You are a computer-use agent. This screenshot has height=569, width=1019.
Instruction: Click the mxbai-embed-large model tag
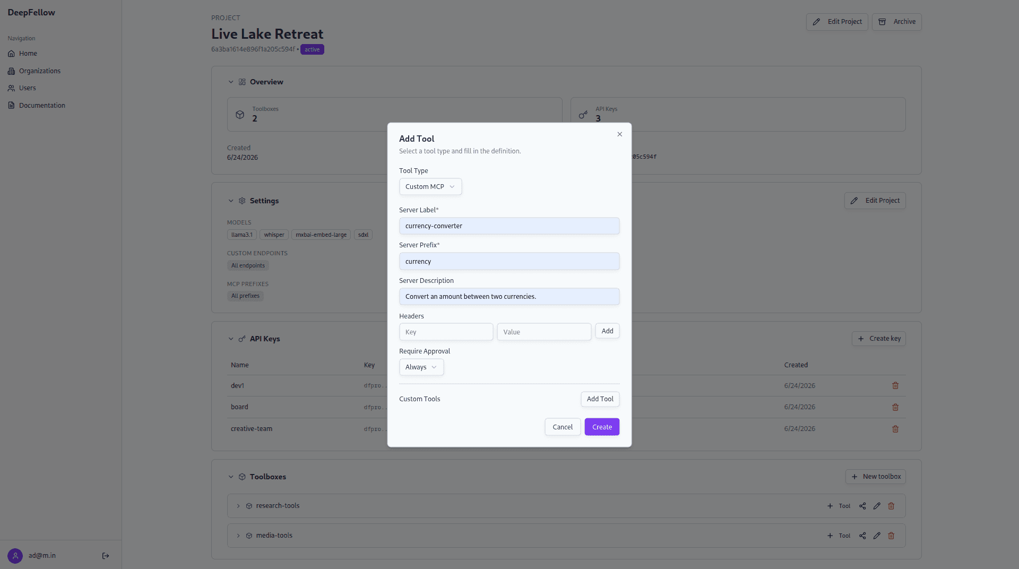(321, 235)
